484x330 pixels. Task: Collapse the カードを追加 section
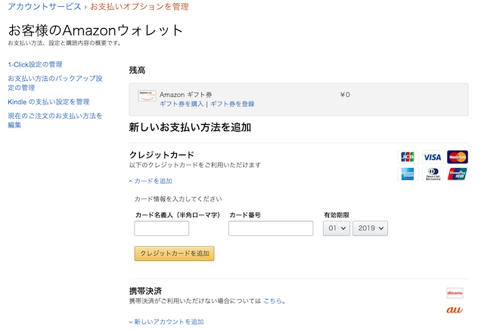pos(152,181)
